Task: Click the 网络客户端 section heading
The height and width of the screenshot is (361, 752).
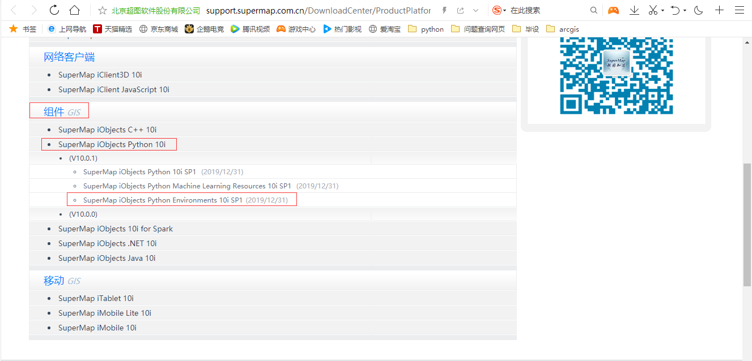Action: tap(69, 57)
